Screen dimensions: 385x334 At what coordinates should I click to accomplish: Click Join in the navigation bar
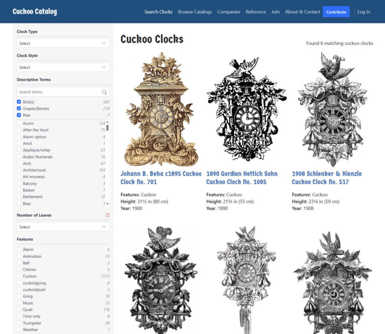[276, 12]
